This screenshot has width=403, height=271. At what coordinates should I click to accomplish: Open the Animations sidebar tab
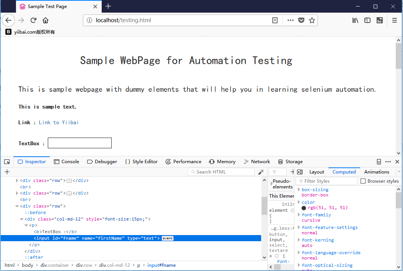pos(377,172)
